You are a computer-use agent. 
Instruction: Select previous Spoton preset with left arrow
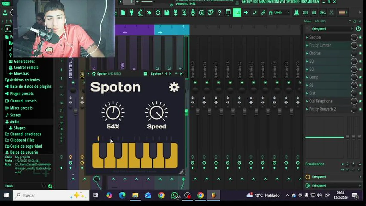click(166, 74)
